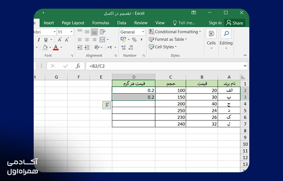Open merge options dropdown arrow
Image resolution: width=283 pixels, height=181 pixels.
pyautogui.click(x=108, y=39)
